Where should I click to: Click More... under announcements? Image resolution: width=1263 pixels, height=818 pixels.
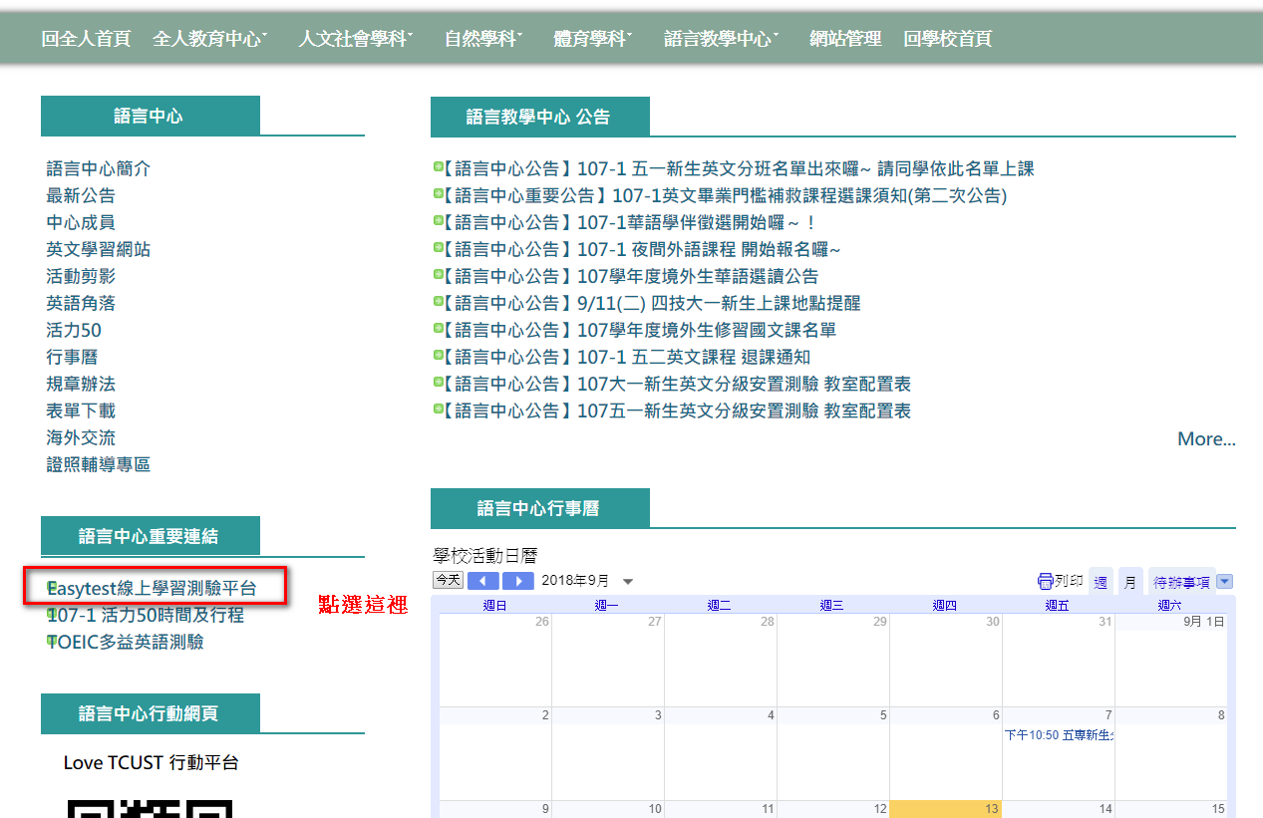coord(1206,439)
